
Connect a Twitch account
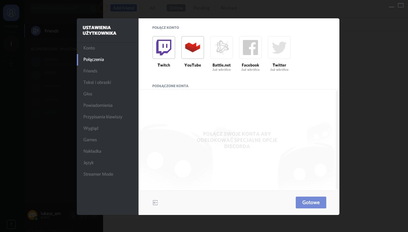(164, 48)
